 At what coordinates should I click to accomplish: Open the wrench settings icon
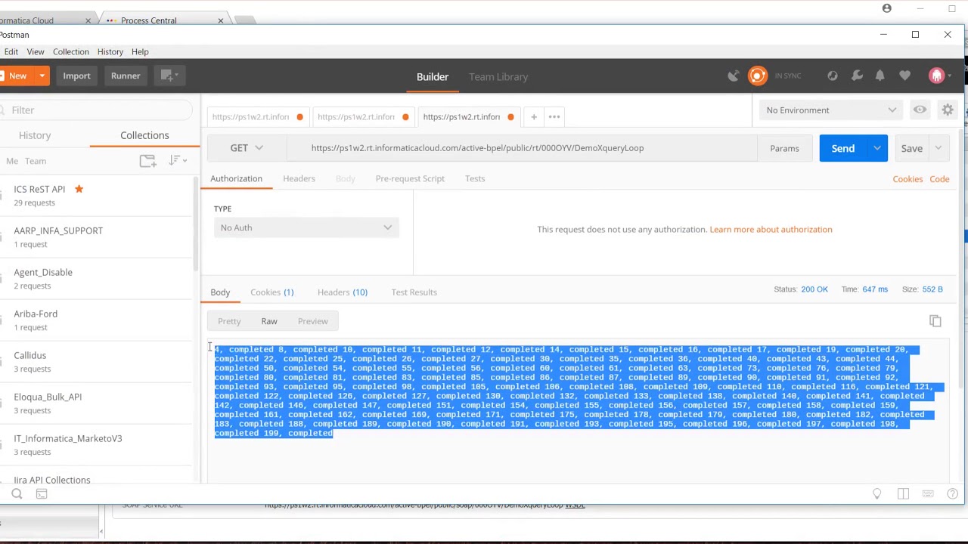[857, 76]
